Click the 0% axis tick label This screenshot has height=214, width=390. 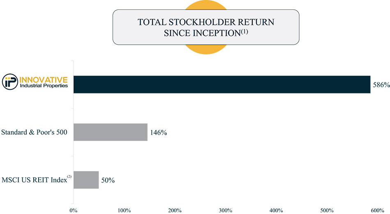73,210
